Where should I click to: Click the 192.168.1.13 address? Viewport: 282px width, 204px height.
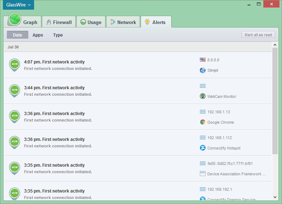(218, 112)
